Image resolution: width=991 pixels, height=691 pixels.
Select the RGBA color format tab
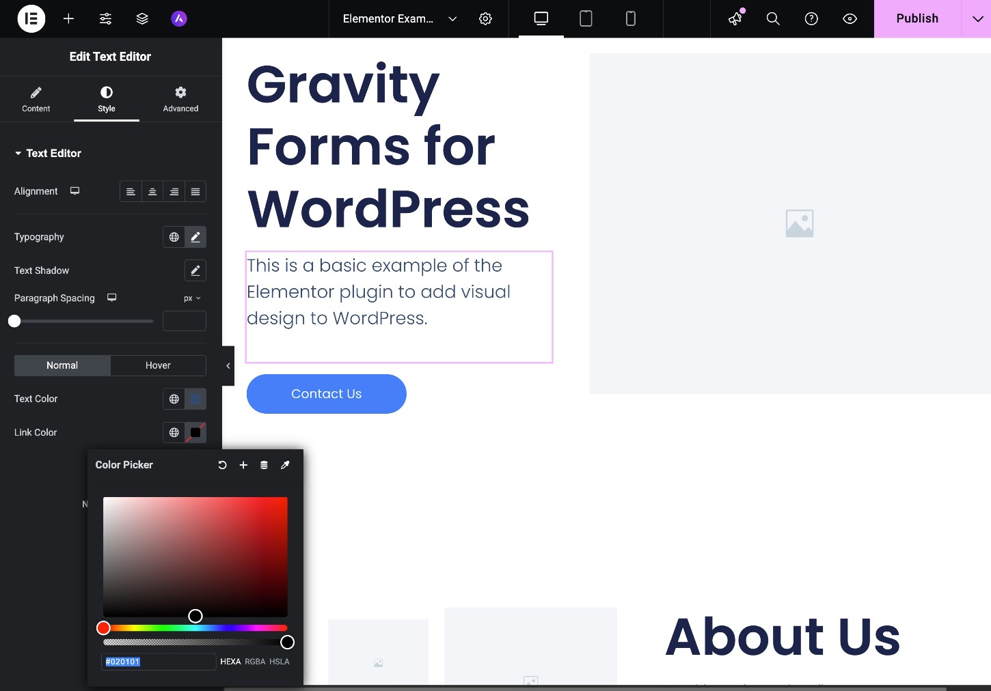(254, 661)
